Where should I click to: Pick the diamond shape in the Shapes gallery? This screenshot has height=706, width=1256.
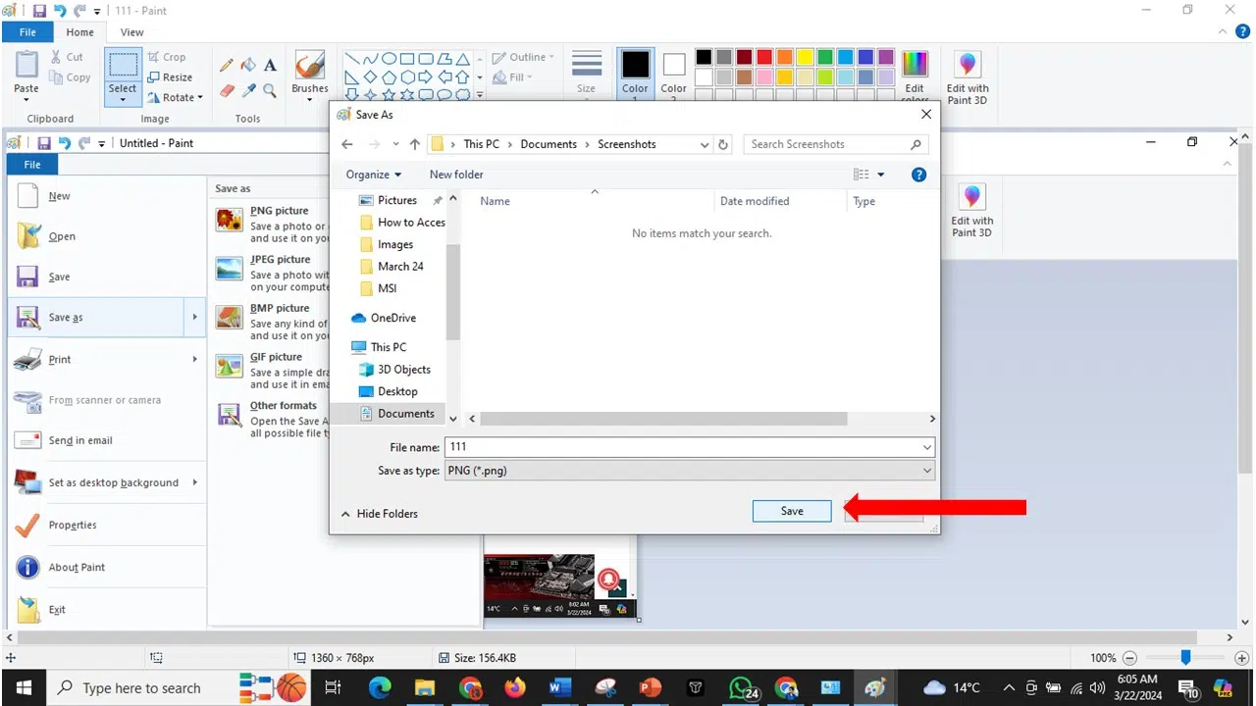point(370,76)
